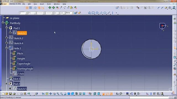Image resolution: width=177 pixels, height=99 pixels.
Task: Open the spline tool flyout arrow
Action: point(103,14)
